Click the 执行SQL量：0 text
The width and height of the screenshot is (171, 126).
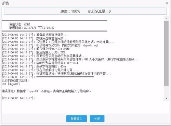pos(99,11)
